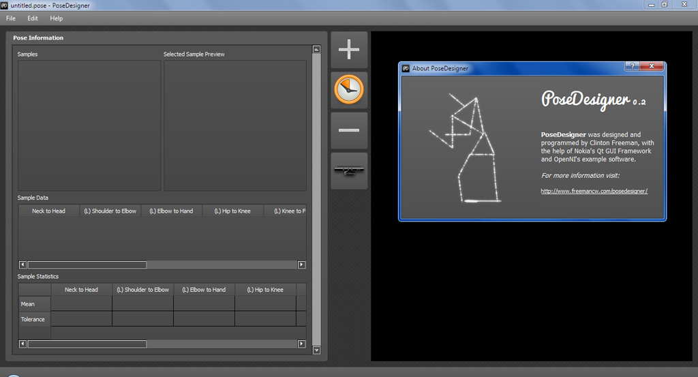This screenshot has height=377, width=698.
Task: Click the About PoseDesigner dialog icon
Action: click(406, 68)
